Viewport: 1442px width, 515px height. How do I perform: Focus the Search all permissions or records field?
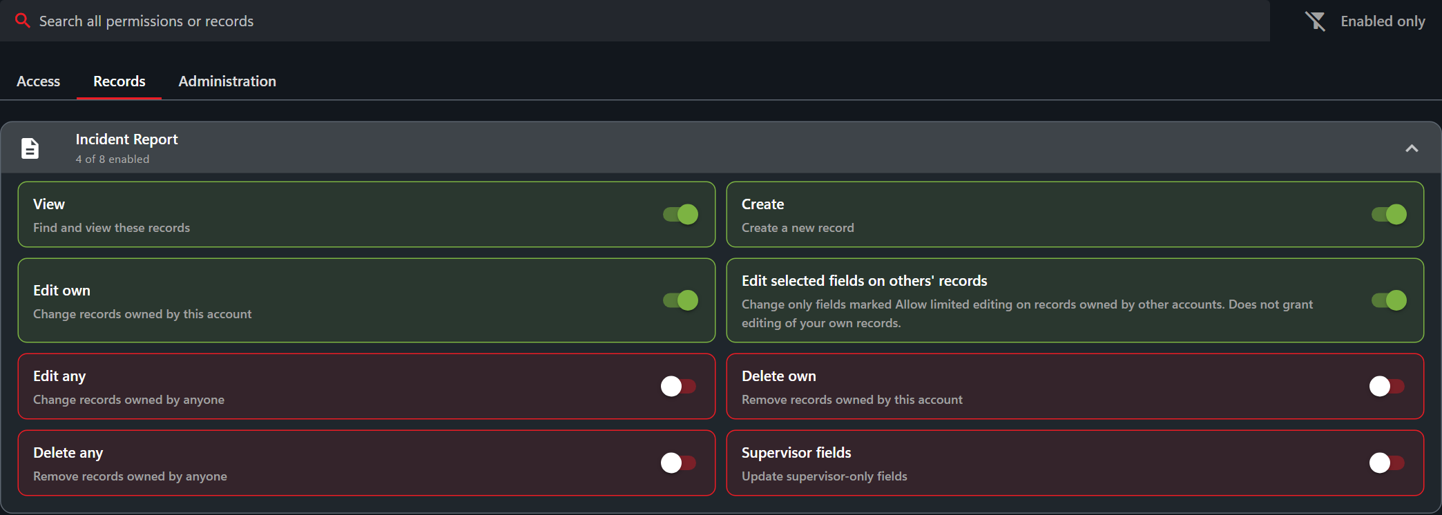[x=635, y=21]
